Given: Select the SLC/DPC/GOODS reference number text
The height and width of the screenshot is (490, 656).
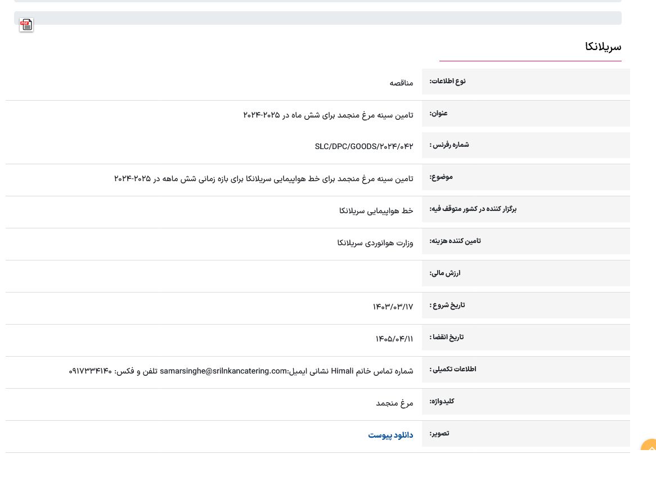Looking at the screenshot, I should tap(363, 146).
